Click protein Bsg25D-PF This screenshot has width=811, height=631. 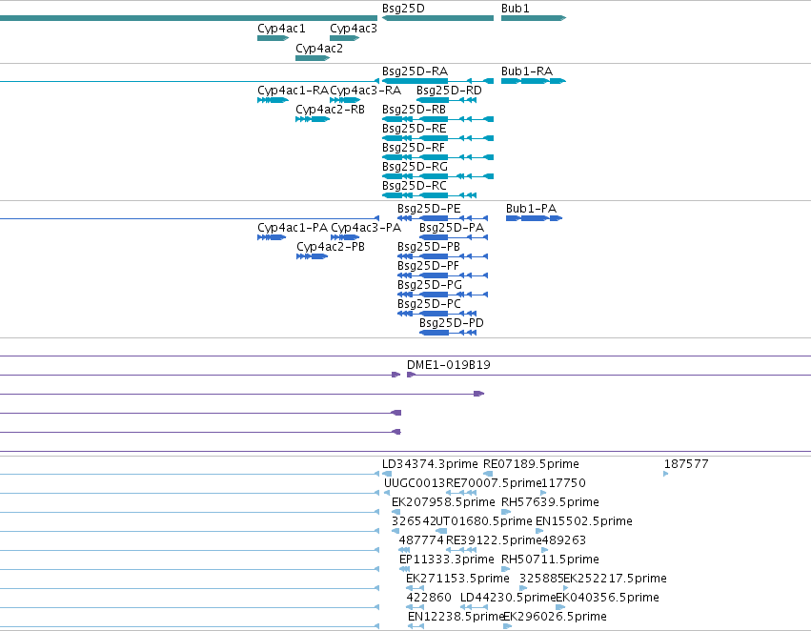pyautogui.click(x=443, y=275)
